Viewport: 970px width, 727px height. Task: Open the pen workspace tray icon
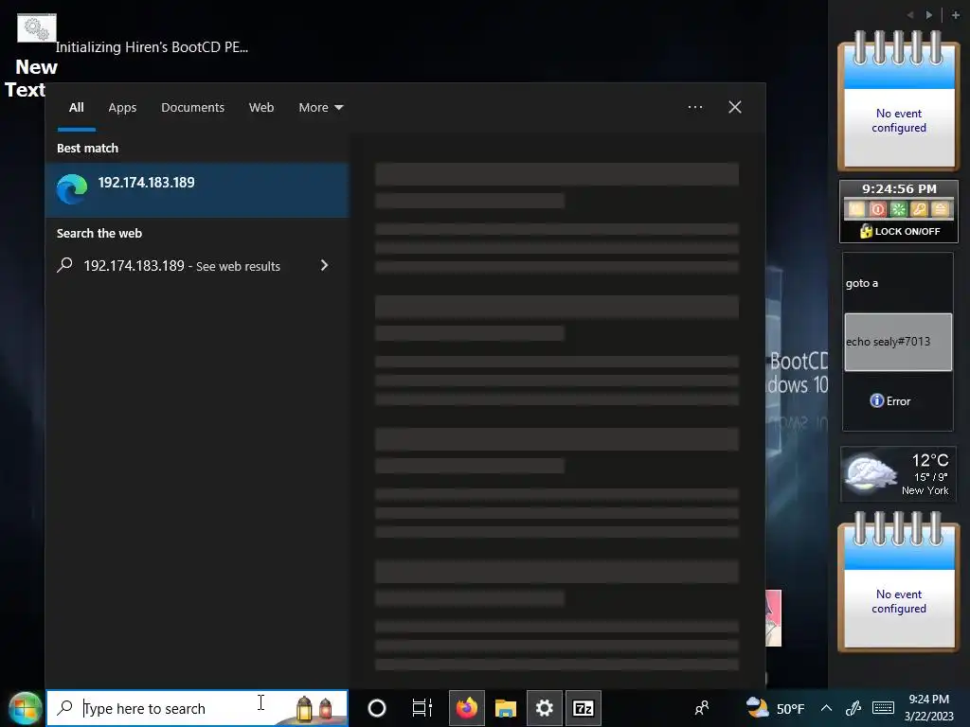pyautogui.click(x=853, y=708)
